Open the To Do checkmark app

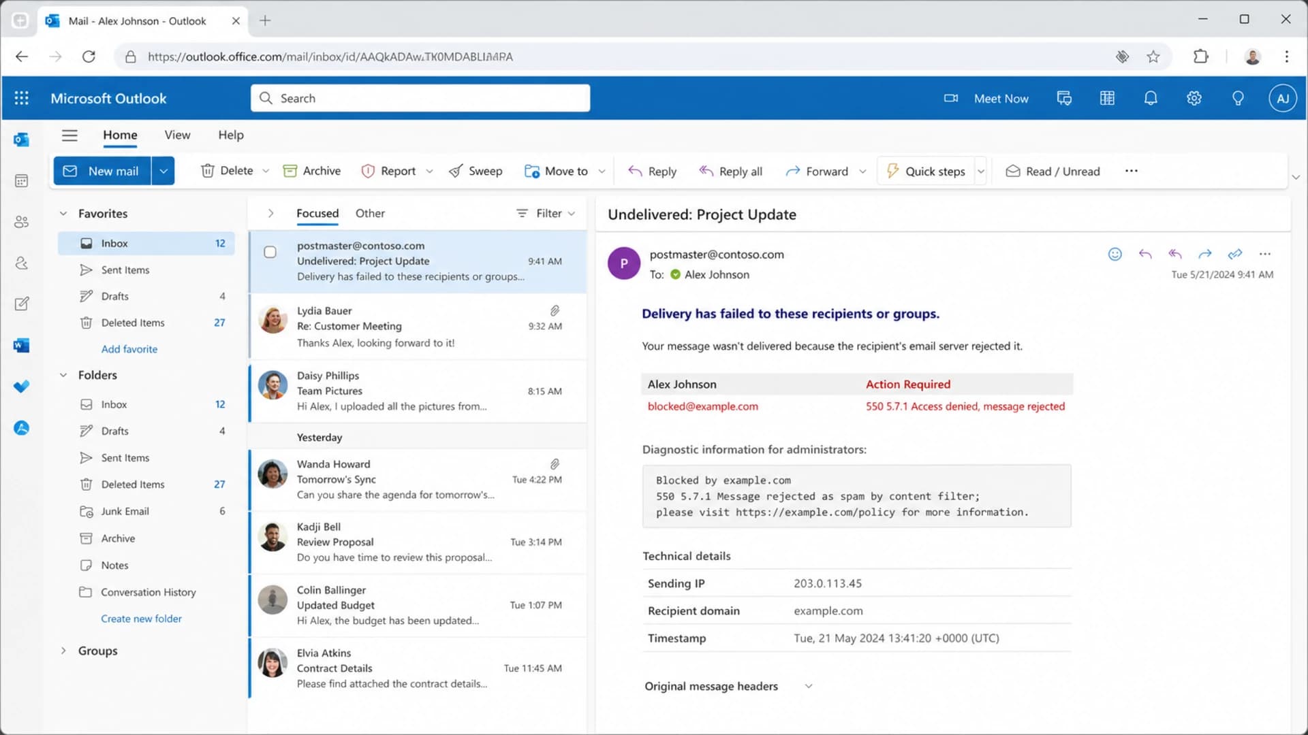21,387
